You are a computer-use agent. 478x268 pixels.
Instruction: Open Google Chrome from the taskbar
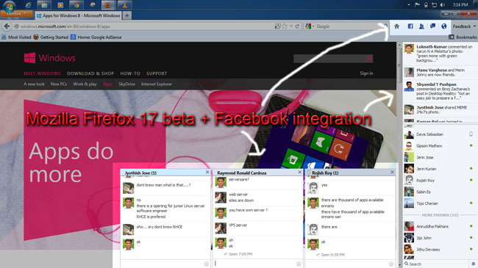click(x=76, y=5)
